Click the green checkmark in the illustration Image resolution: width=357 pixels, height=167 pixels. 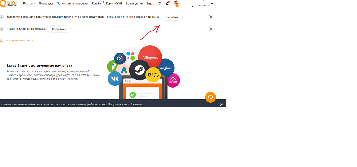[133, 95]
